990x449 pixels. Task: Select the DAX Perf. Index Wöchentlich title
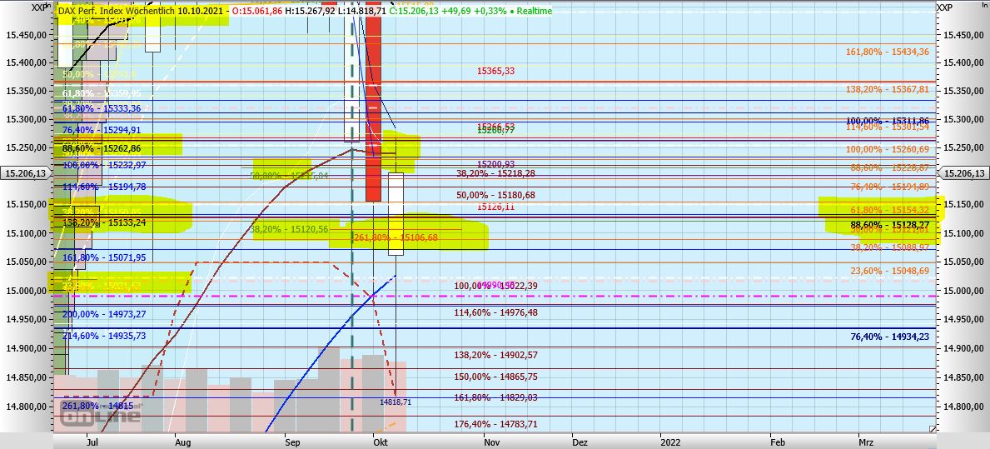[117, 11]
